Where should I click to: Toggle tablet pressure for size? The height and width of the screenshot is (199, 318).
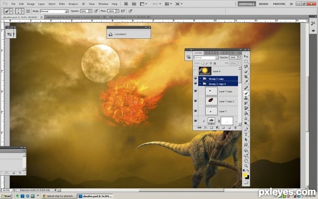130,11
